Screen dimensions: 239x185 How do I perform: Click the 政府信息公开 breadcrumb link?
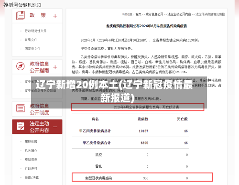point(154,14)
